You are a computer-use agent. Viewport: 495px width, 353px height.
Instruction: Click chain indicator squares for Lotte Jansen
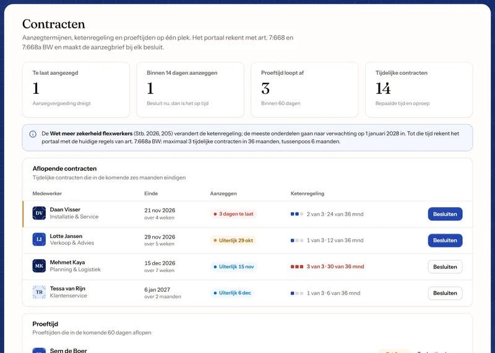(297, 240)
